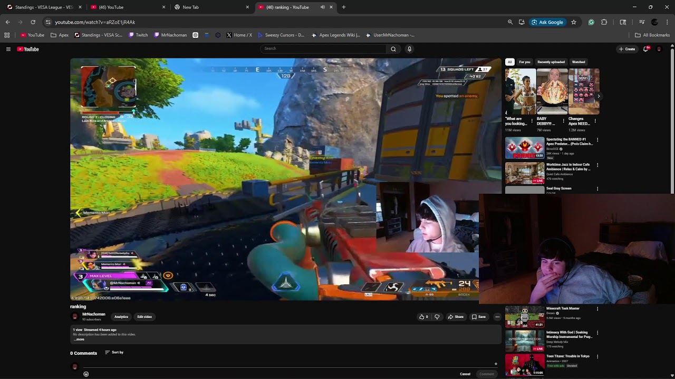Select the For you filter chip
The width and height of the screenshot is (675, 379).
(x=525, y=62)
